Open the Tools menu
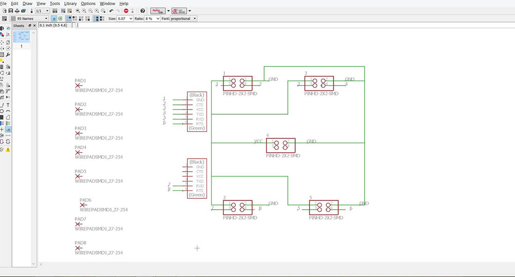515x277 pixels. (x=55, y=3)
